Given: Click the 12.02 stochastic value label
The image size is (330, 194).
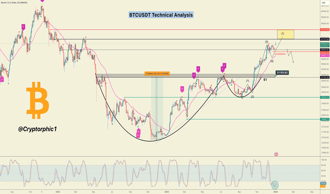Looking at the screenshot, I should (x=323, y=183).
